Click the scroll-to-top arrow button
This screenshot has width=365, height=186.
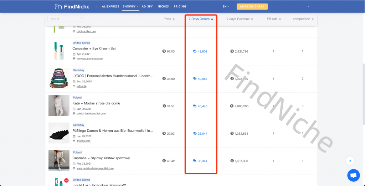click(x=350, y=161)
